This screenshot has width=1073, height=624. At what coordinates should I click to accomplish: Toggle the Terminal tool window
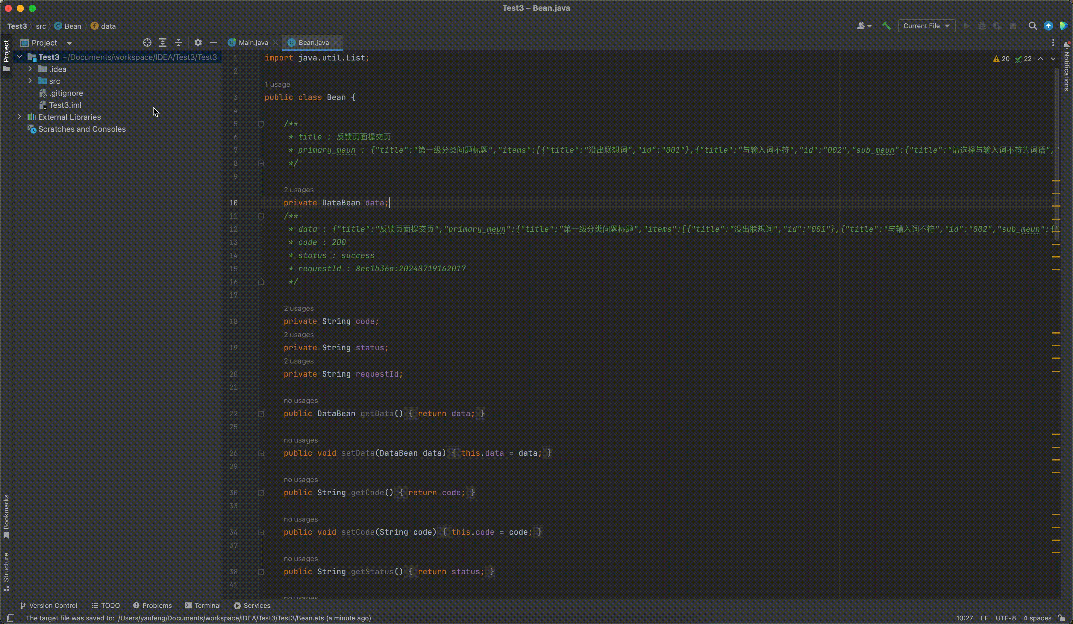coord(203,605)
